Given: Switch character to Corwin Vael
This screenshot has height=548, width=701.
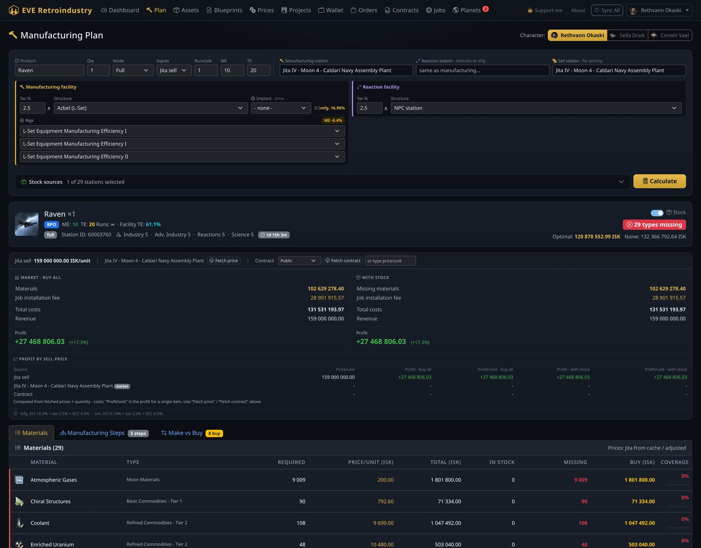Looking at the screenshot, I should point(670,35).
